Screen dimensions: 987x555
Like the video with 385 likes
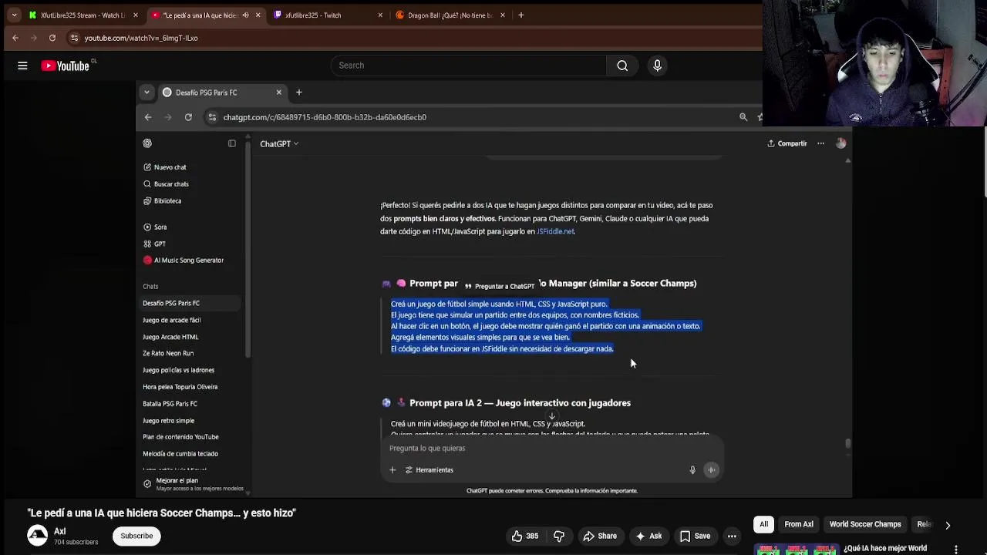(524, 536)
